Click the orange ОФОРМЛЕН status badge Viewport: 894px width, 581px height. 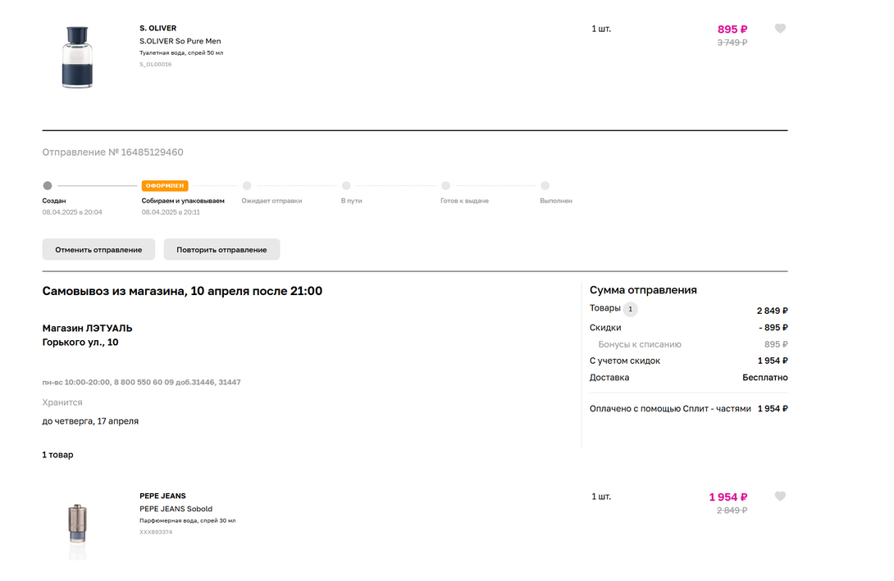165,186
